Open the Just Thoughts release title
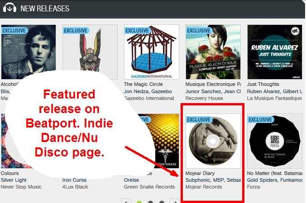This screenshot has height=203, width=306. (263, 84)
